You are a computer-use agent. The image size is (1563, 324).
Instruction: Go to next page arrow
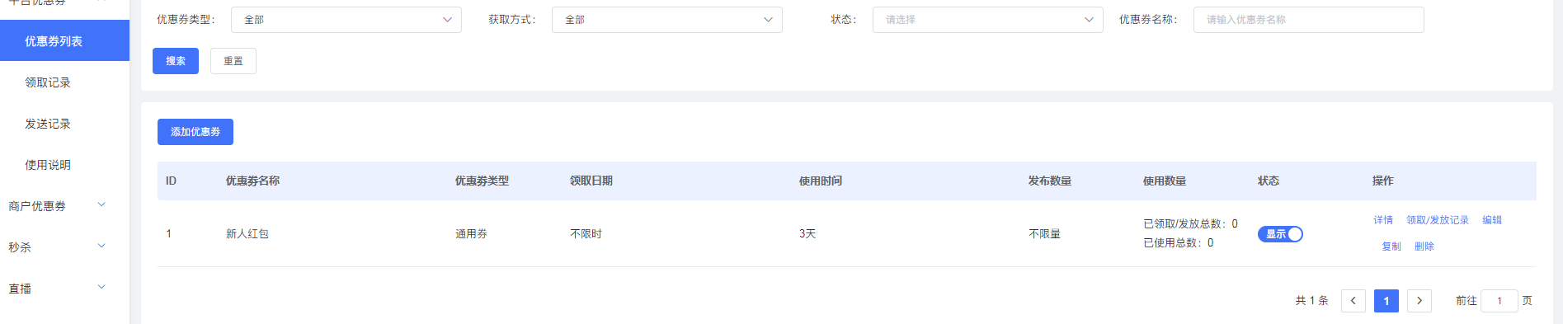[1419, 301]
